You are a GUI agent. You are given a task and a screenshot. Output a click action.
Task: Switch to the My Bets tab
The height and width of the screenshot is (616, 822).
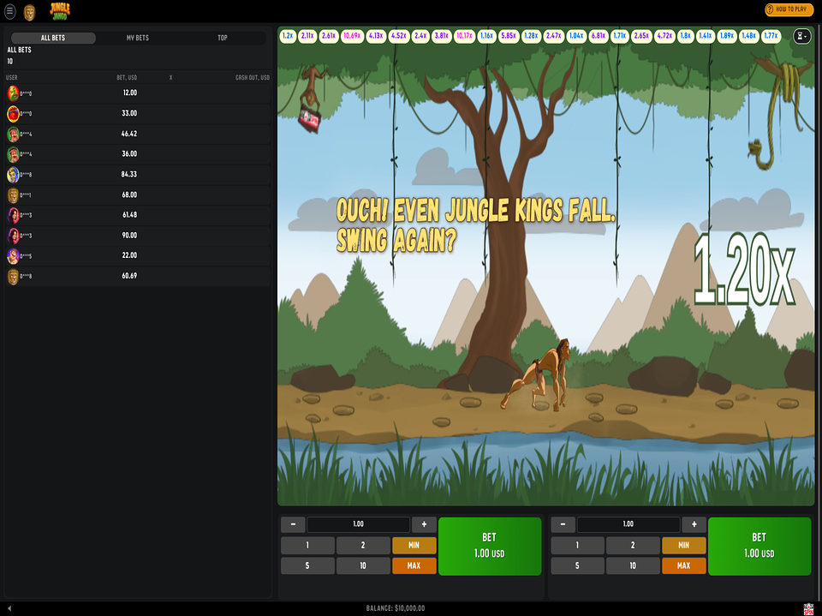[x=137, y=39]
